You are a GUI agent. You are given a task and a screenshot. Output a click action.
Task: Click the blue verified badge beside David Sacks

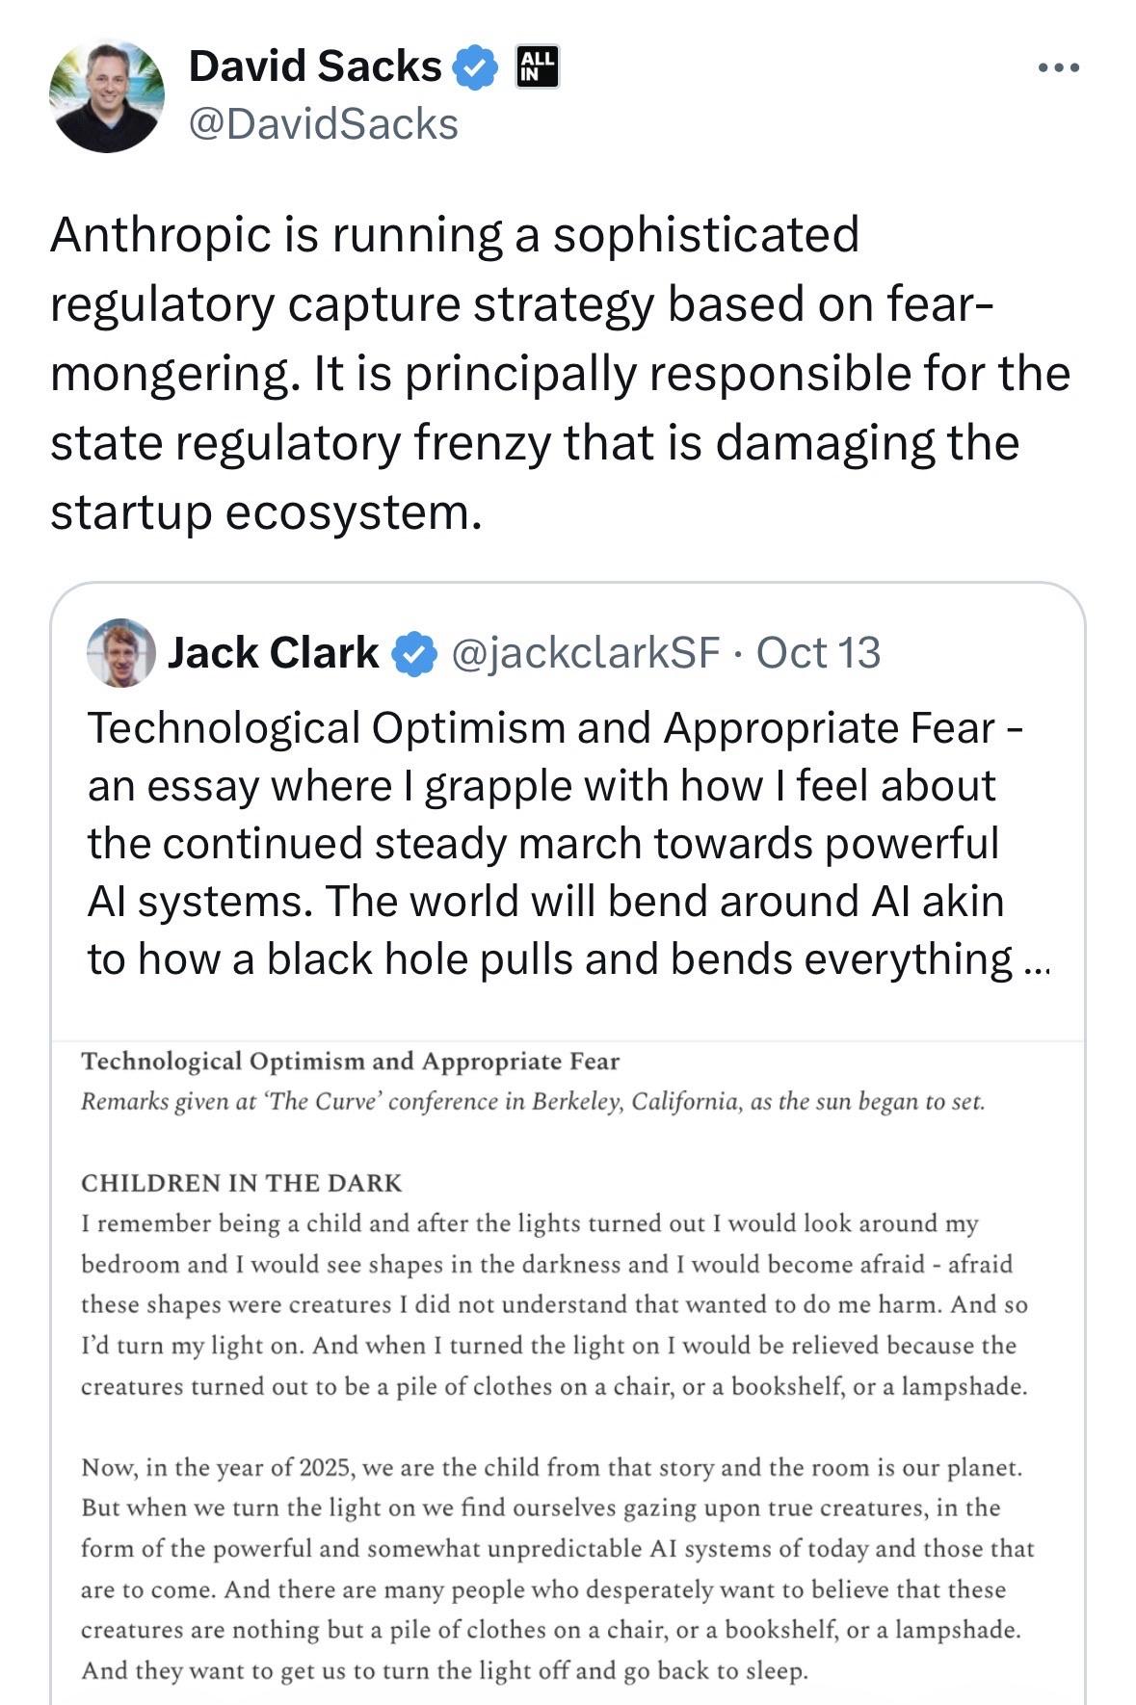pyautogui.click(x=474, y=67)
